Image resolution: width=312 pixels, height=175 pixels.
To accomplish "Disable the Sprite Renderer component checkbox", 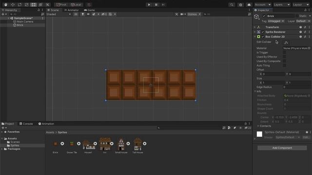I will [263, 32].
